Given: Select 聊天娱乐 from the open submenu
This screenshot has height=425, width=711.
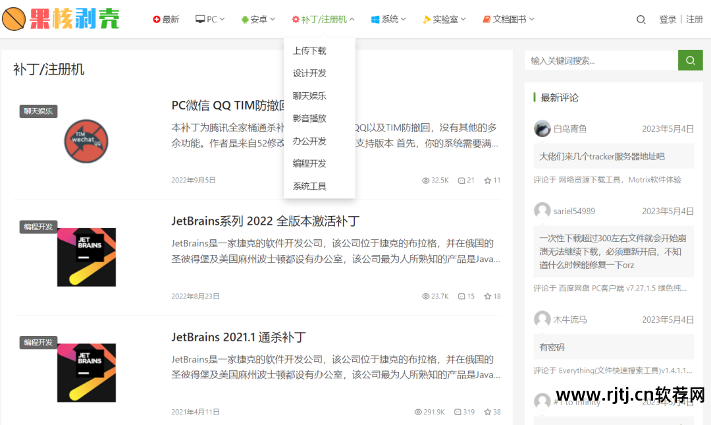Looking at the screenshot, I should coord(309,96).
